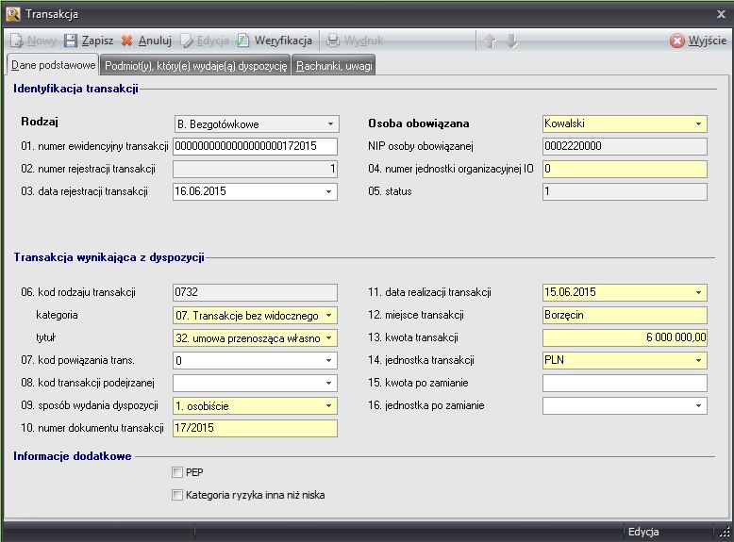The width and height of the screenshot is (734, 542).
Task: Click the Nowy new document icon
Action: click(x=16, y=41)
